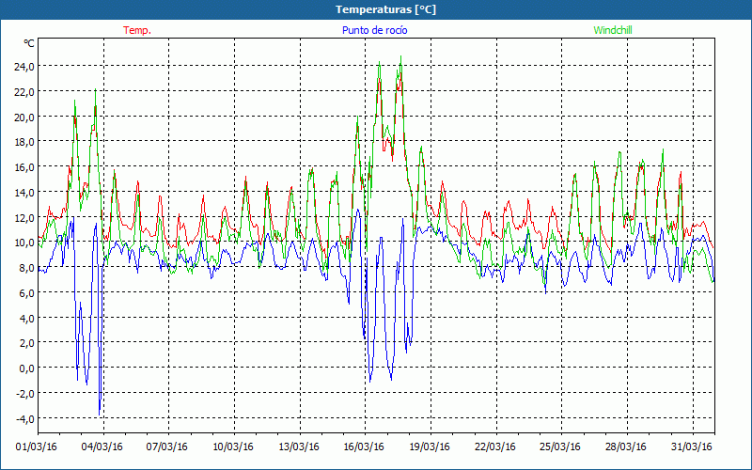Click the '10,0' y-axis value
Viewport: 752px width, 470px height.
point(24,243)
